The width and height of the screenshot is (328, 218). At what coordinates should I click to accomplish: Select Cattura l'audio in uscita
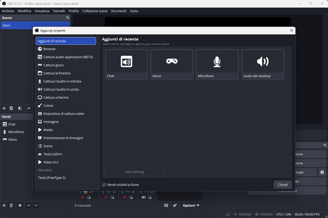pos(66,90)
